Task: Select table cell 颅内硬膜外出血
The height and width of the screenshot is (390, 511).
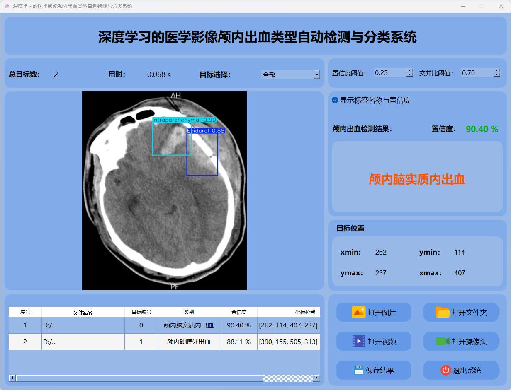Action: pyautogui.click(x=189, y=342)
